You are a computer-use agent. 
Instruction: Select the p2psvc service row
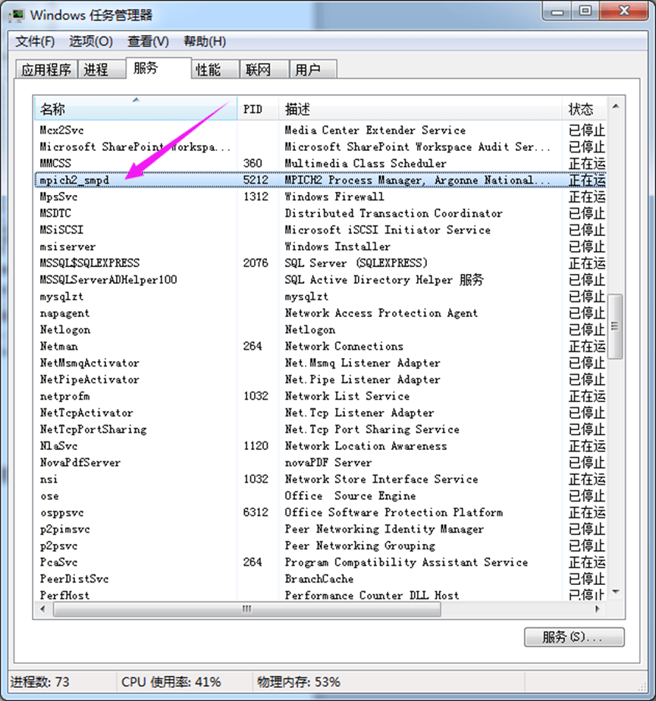point(320,545)
